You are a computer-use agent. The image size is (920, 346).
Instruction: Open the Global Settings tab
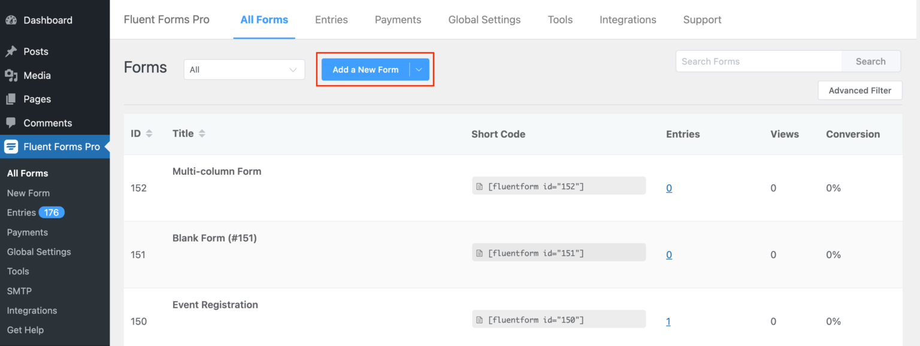tap(484, 20)
